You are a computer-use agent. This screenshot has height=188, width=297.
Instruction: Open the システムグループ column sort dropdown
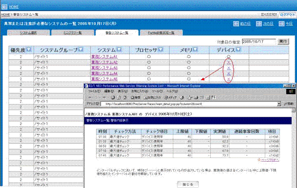pyautogui.click(x=81, y=50)
